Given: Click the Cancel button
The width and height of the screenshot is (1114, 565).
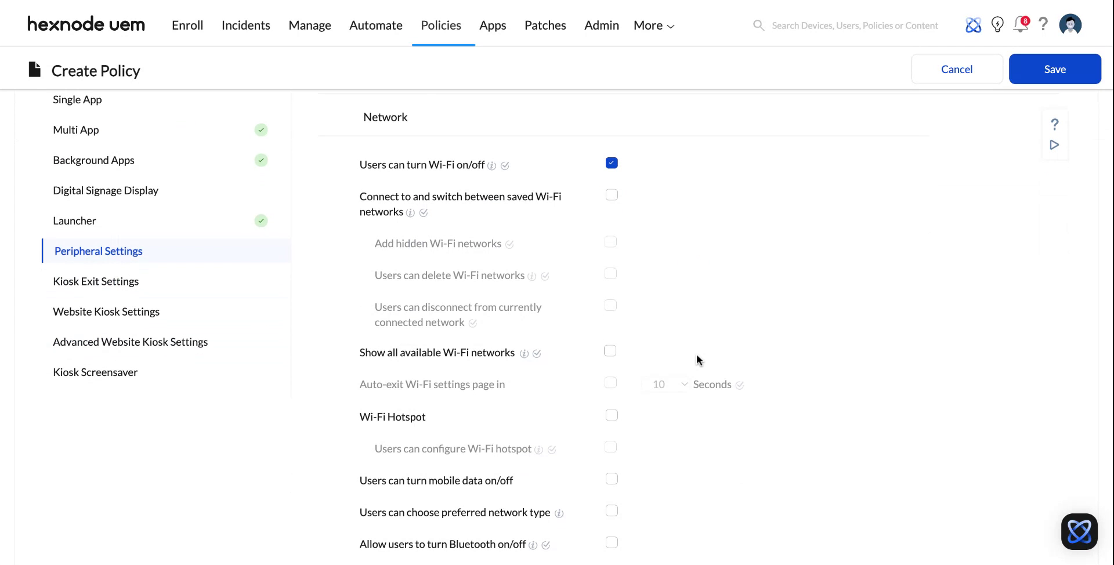Looking at the screenshot, I should [x=957, y=69].
